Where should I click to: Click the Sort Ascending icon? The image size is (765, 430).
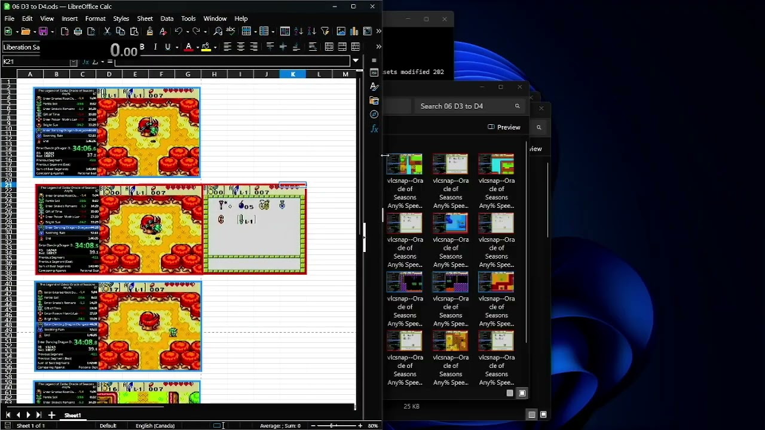299,31
